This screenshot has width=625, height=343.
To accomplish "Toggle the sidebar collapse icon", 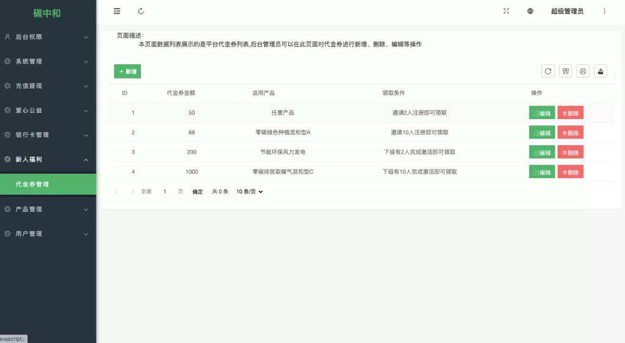I will [117, 11].
